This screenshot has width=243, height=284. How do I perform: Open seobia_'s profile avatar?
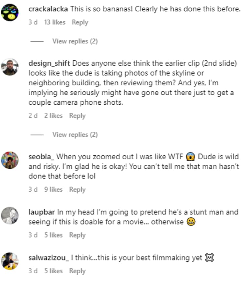coord(10,160)
